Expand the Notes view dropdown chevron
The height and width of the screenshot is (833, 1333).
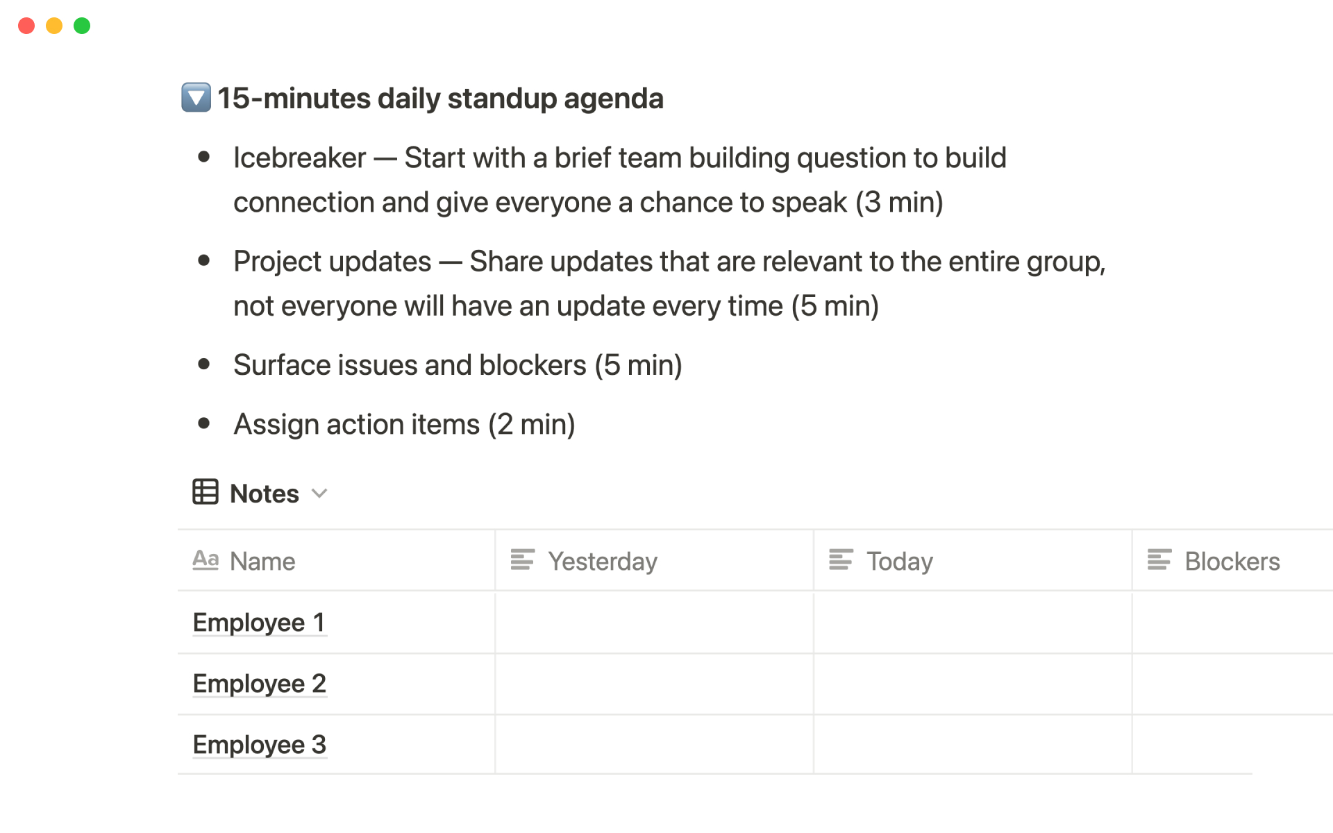[x=319, y=494]
